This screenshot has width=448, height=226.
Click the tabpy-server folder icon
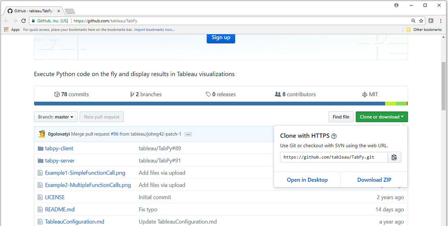tap(40, 161)
